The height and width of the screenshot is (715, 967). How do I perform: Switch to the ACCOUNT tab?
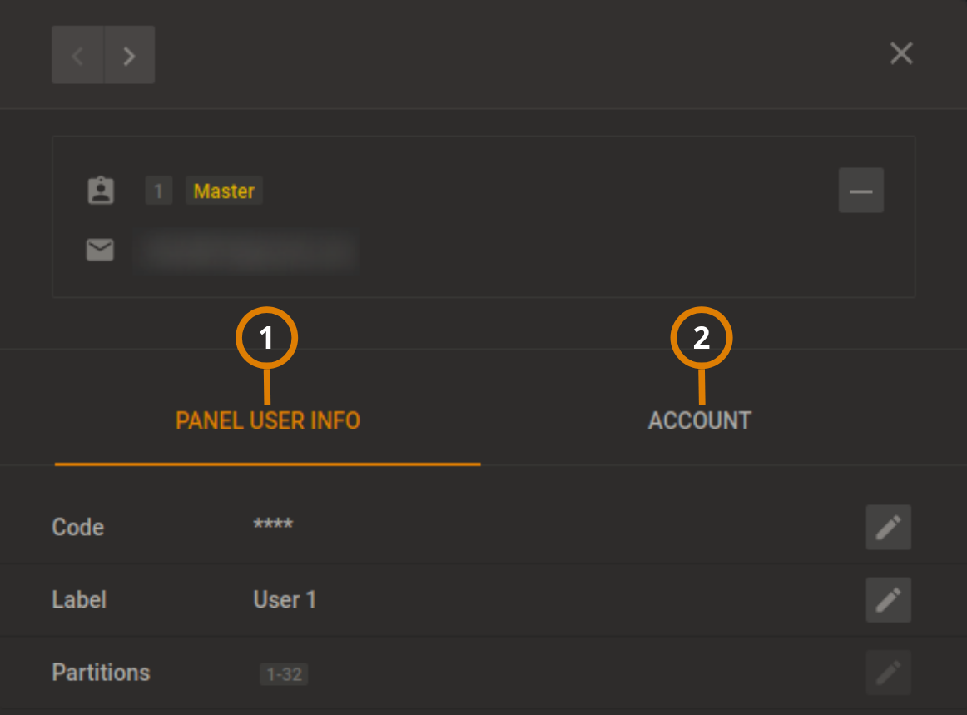[x=699, y=420]
